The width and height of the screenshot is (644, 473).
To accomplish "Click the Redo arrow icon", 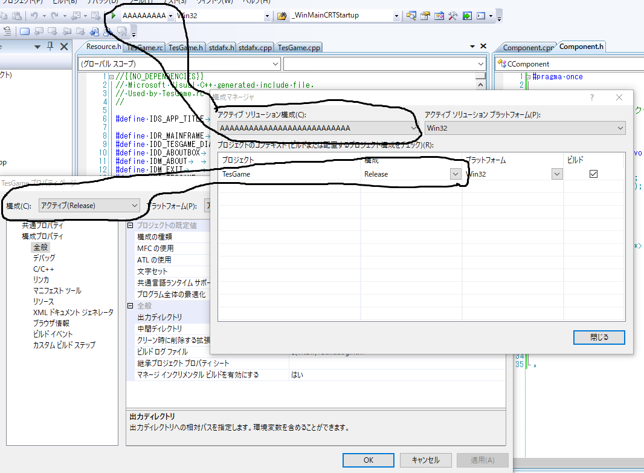I will coord(54,16).
